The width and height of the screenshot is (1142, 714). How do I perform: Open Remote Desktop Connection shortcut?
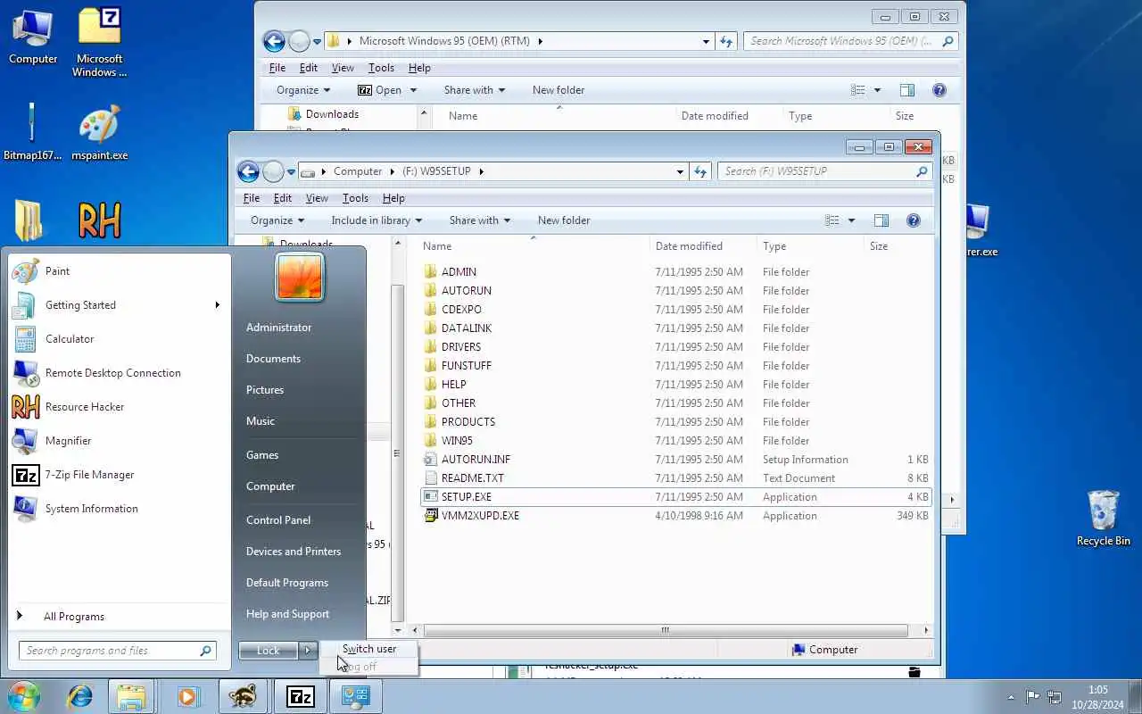pos(119,373)
